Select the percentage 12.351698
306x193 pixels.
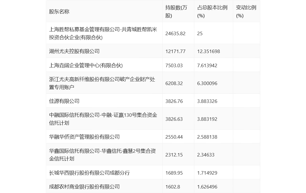pos(208,51)
